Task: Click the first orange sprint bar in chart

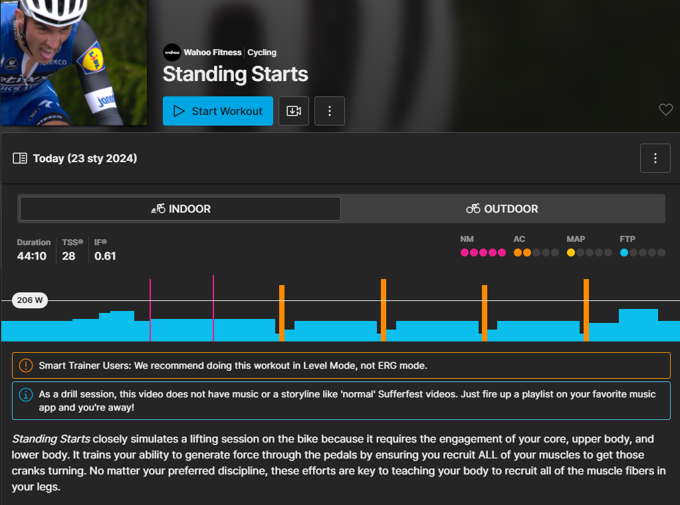Action: [282, 312]
